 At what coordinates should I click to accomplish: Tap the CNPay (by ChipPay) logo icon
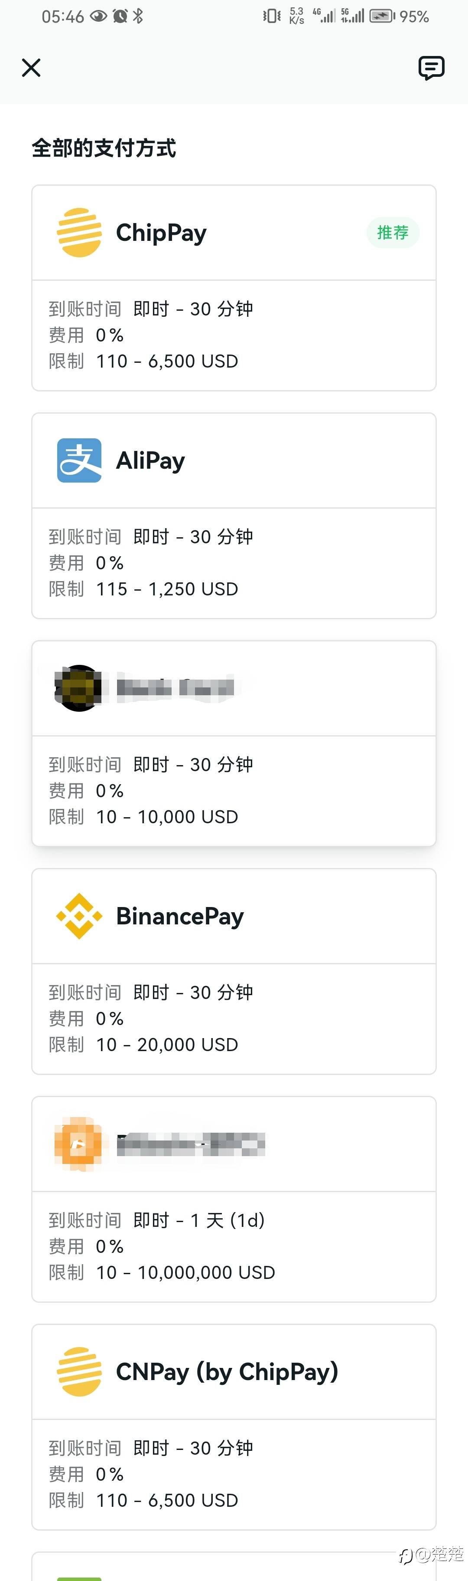(x=79, y=1372)
